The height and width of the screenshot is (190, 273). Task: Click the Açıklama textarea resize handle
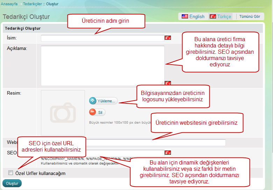tap(163, 84)
